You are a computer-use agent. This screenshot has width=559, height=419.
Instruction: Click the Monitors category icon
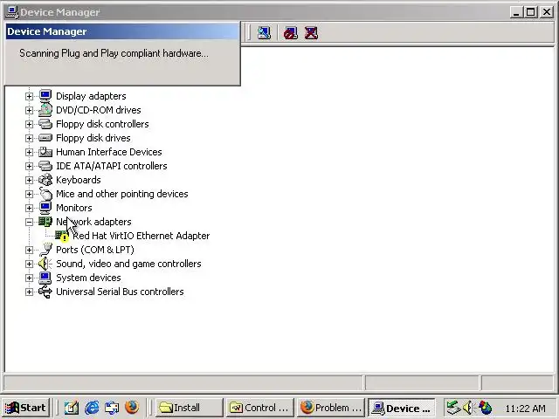tap(45, 208)
